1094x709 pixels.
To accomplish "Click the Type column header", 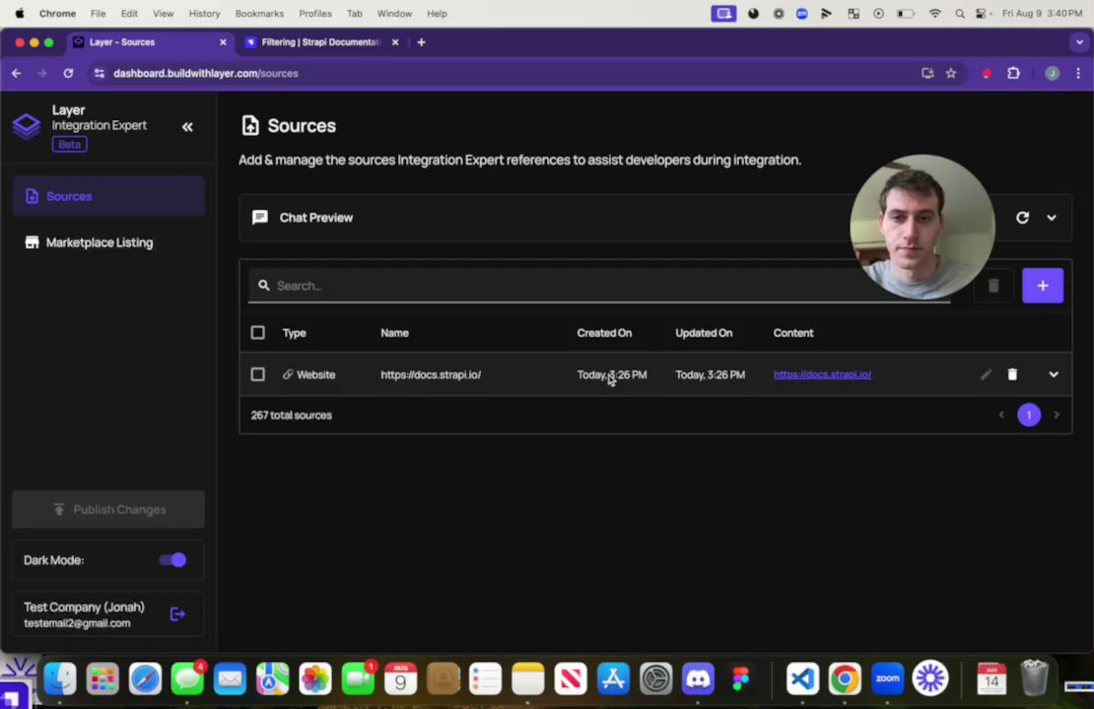I will click(x=294, y=333).
